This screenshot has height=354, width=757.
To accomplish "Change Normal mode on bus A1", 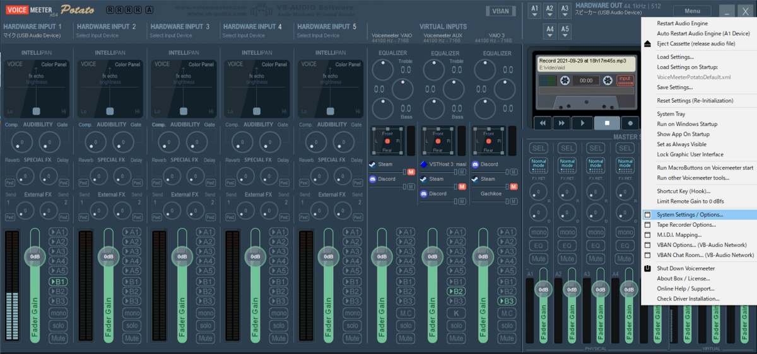I will pyautogui.click(x=538, y=166).
